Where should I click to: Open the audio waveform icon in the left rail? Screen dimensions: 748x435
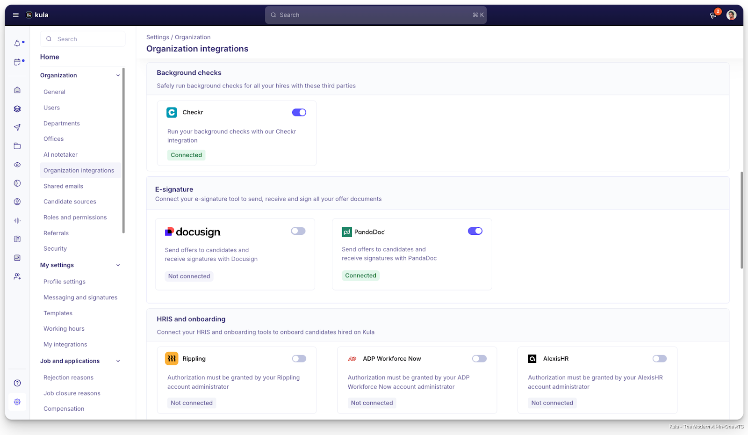[17, 220]
